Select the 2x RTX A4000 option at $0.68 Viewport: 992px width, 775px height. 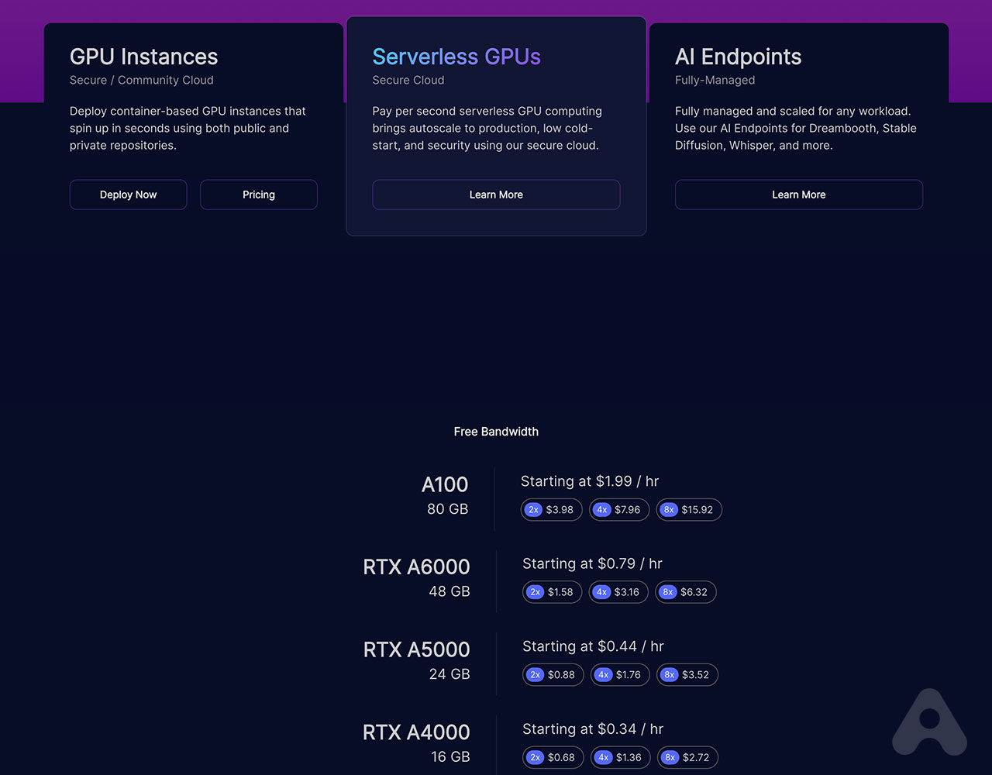(553, 757)
